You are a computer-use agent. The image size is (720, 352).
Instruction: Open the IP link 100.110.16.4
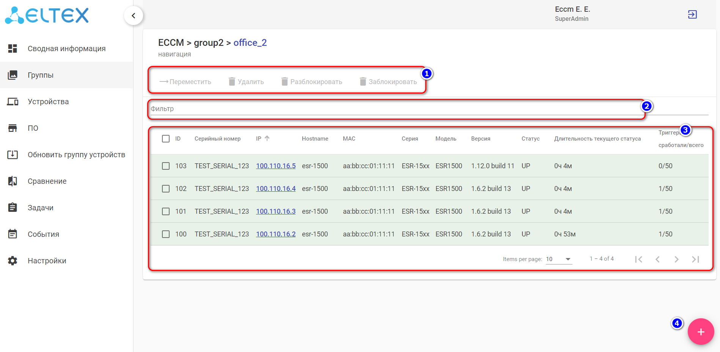276,189
